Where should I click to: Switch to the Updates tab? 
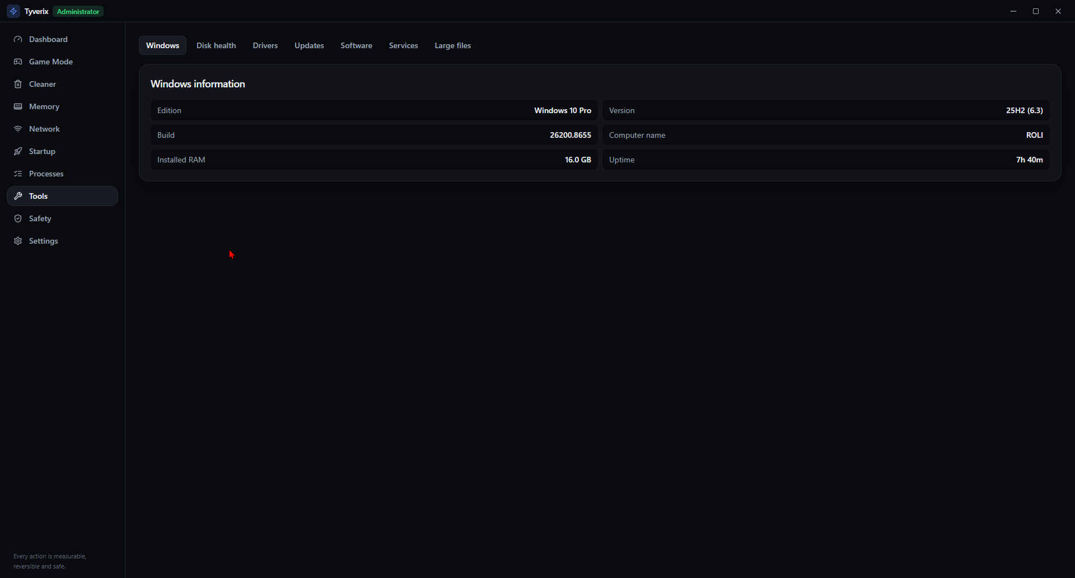coord(309,45)
